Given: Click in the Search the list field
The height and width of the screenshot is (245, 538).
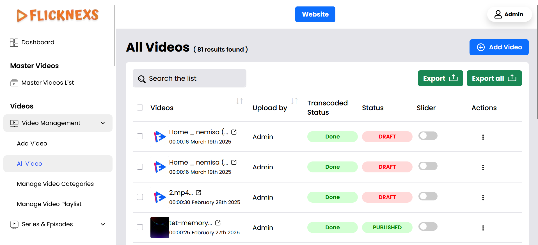Looking at the screenshot, I should coord(189,78).
